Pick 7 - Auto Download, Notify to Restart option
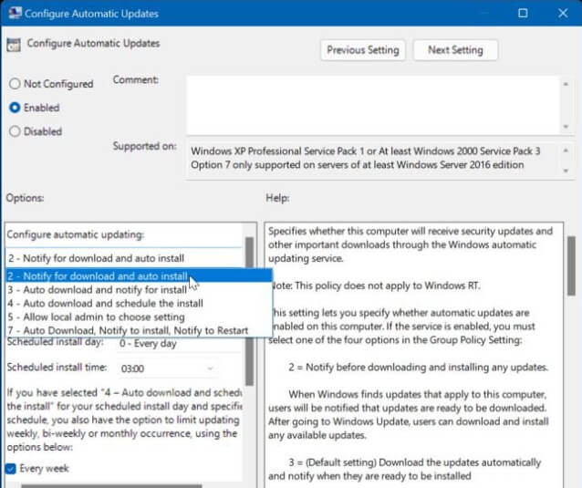582x488 pixels. point(128,329)
